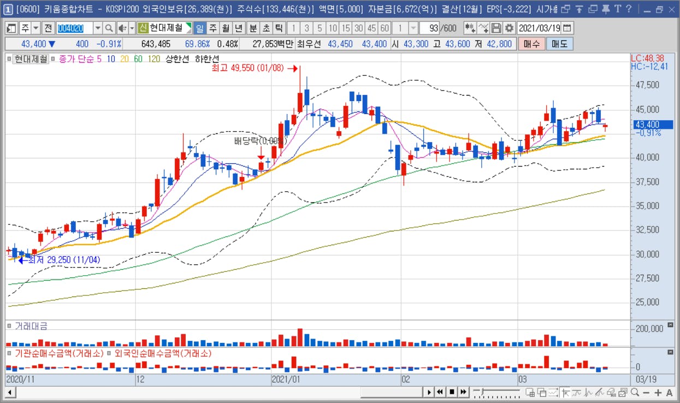Switch to 년 yearly chart period
This screenshot has height=403, width=680.
point(238,28)
